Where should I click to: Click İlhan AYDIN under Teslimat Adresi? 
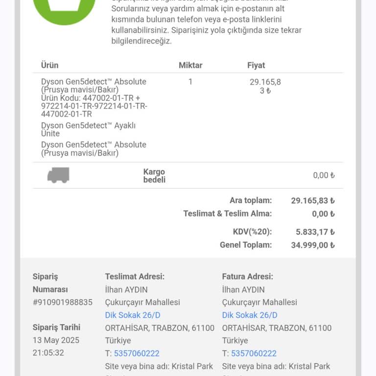[x=126, y=290]
